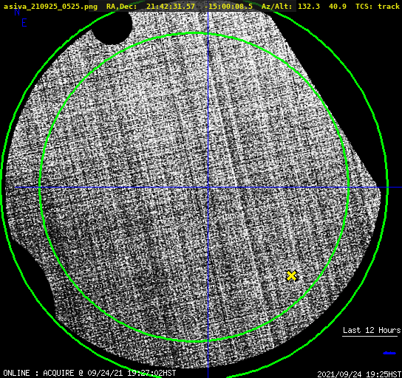The image size is (402, 378).
Task: Click the TCS: track status text
Action: coord(378,6)
